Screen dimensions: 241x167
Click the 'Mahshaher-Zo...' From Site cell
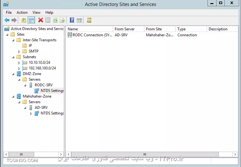click(x=160, y=35)
